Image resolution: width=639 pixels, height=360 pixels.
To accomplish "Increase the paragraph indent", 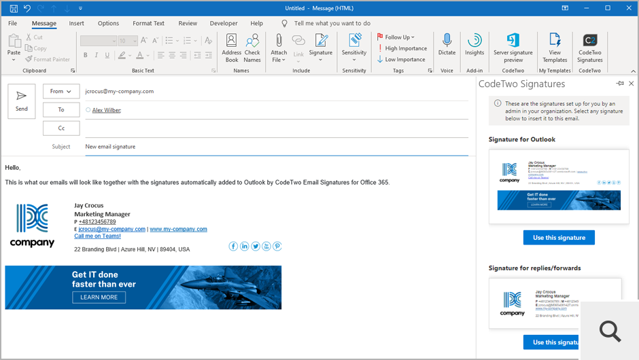I will point(208,55).
